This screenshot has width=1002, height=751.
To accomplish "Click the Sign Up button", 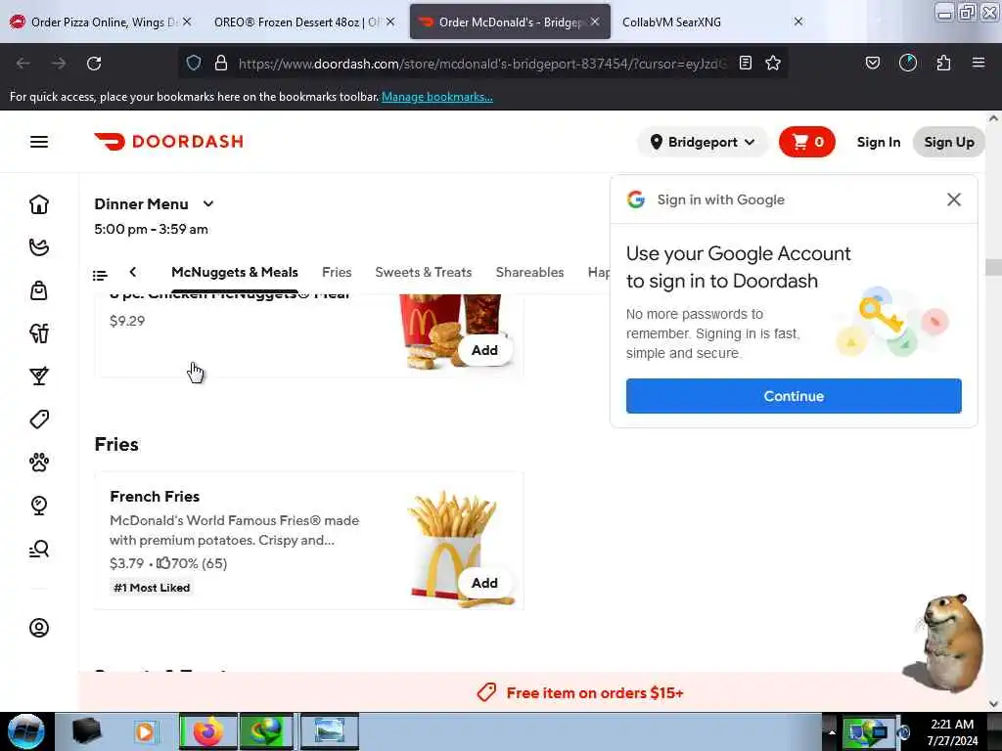I will [949, 142].
